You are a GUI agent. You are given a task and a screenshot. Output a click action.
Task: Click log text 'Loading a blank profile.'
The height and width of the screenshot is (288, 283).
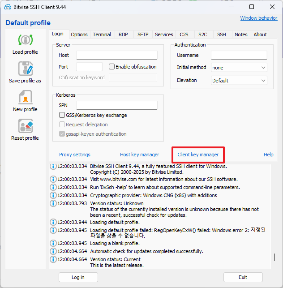115,243
